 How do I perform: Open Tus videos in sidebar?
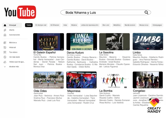pyautogui.click(x=13, y=52)
